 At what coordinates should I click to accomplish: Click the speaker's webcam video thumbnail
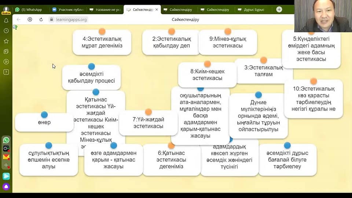323,16
